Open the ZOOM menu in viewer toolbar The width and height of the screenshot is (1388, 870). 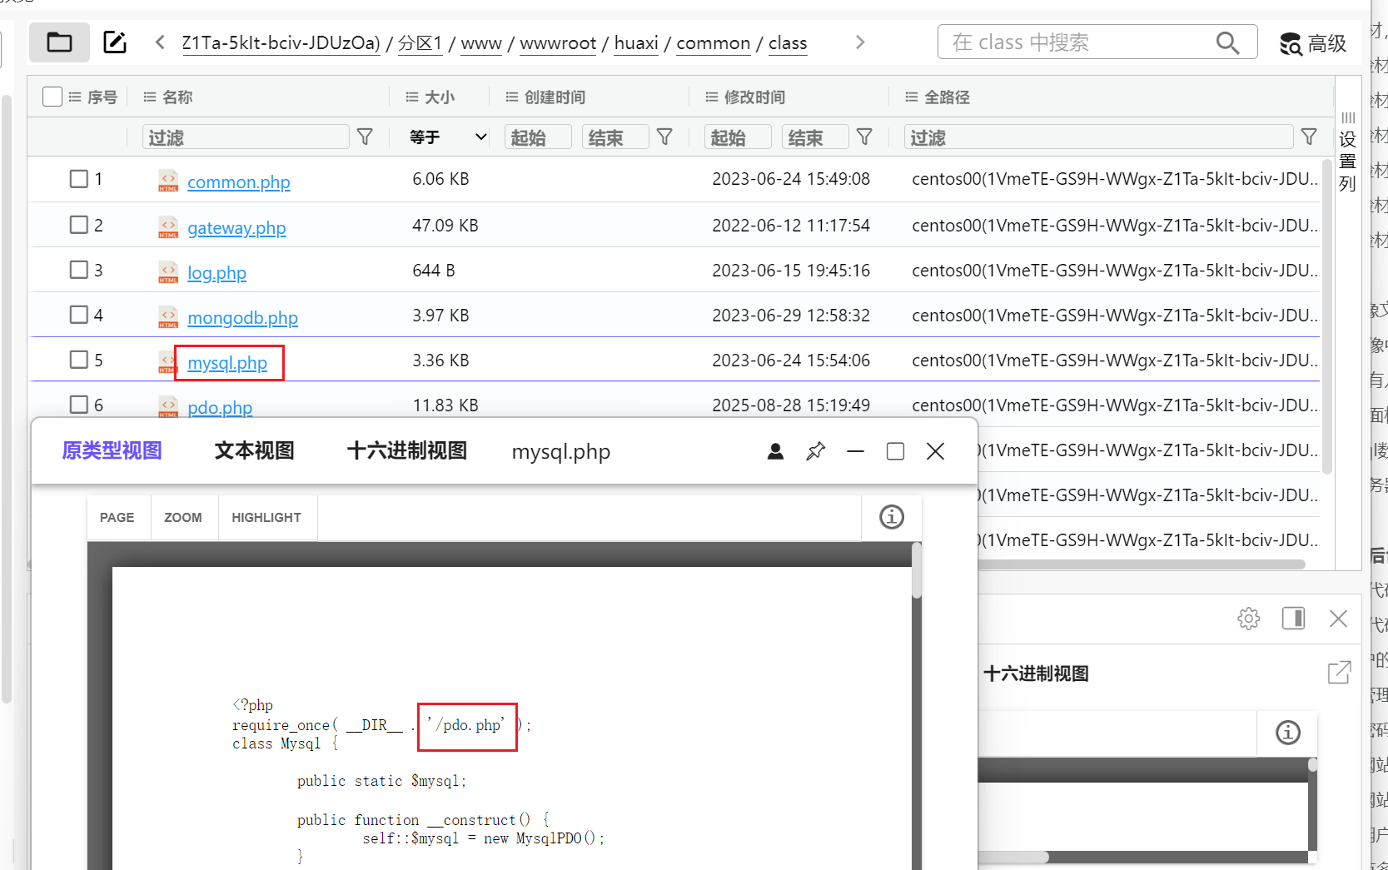(x=183, y=518)
